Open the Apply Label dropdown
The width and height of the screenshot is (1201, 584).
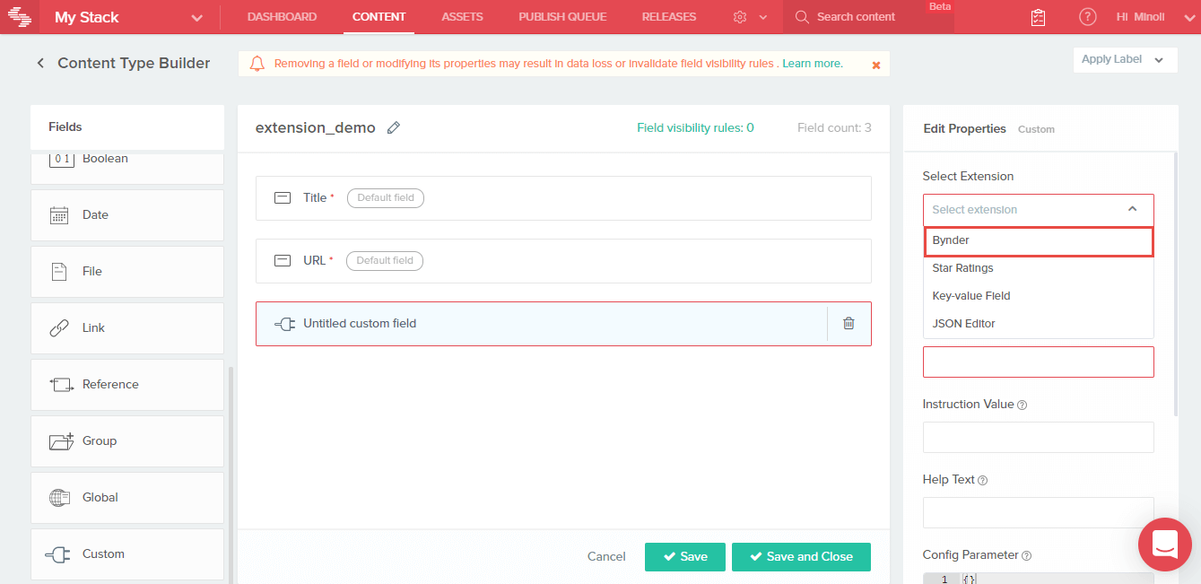[1125, 60]
